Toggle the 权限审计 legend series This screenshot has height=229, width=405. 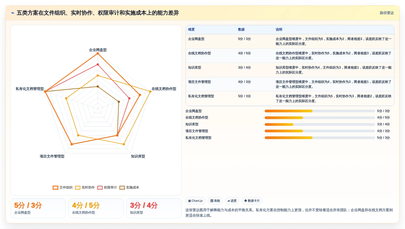pos(107,187)
